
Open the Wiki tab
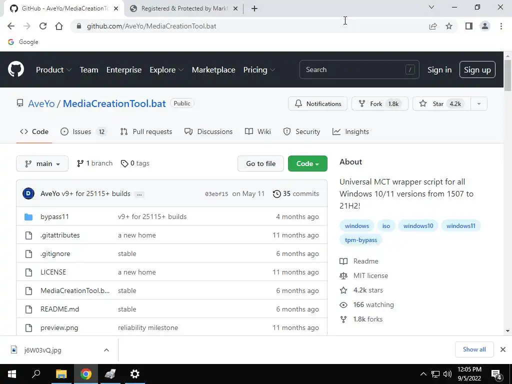coord(258,131)
